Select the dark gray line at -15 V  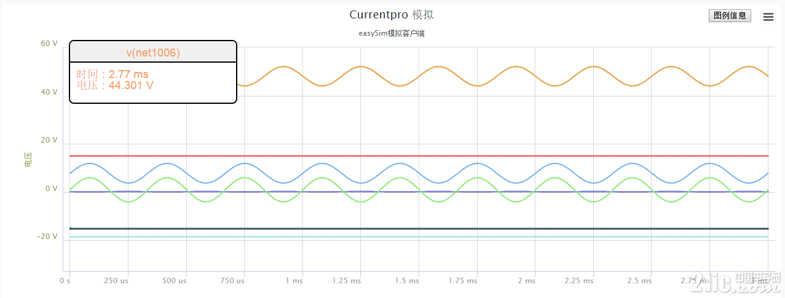click(430, 229)
